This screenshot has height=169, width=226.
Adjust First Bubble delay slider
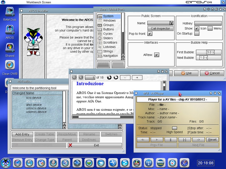coord(209,52)
